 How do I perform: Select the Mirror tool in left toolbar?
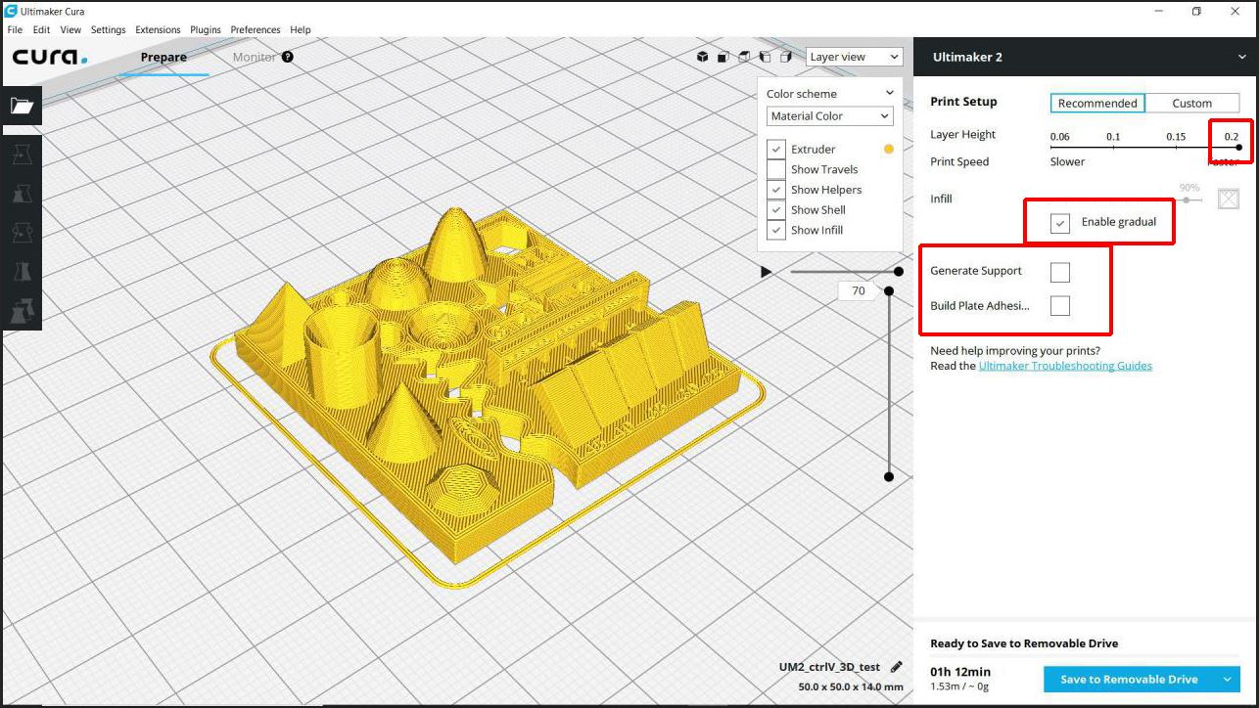click(22, 271)
